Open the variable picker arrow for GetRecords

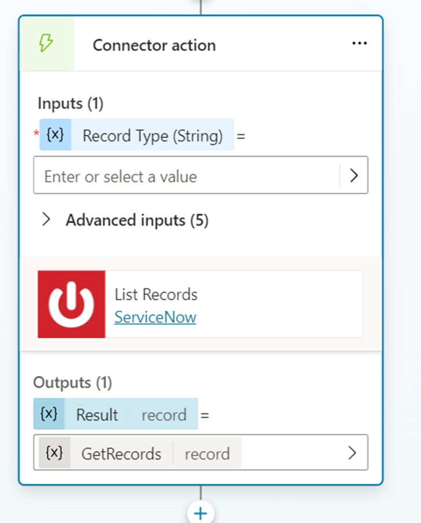click(352, 453)
